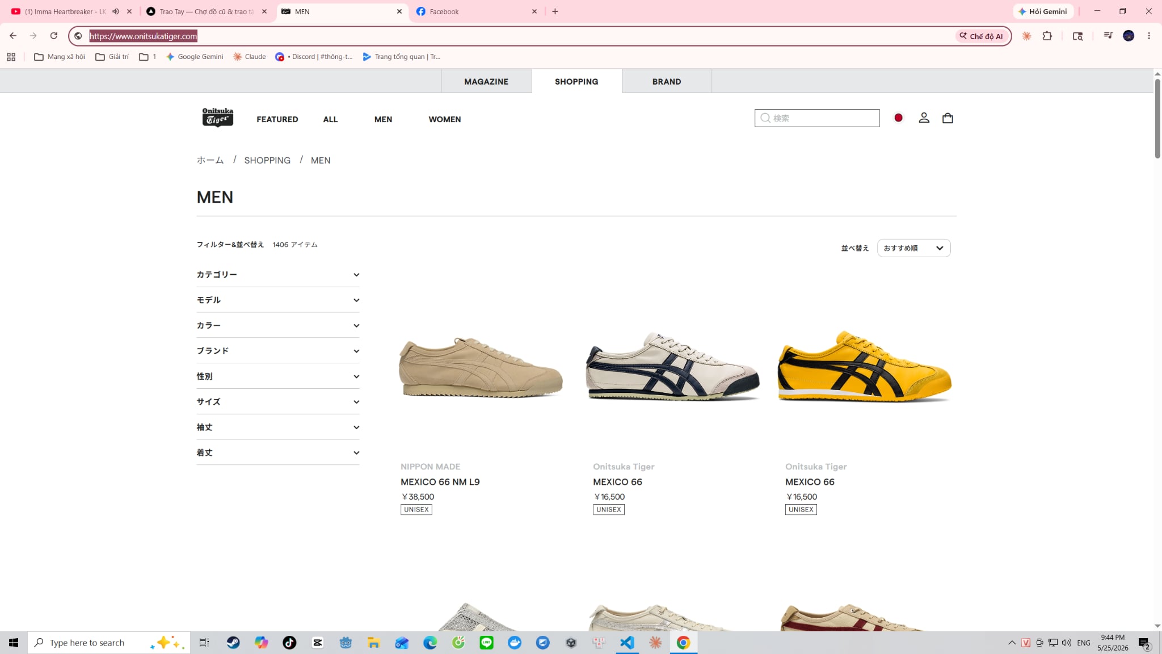Switch to the BRAND tab
The height and width of the screenshot is (654, 1162).
coord(667,81)
